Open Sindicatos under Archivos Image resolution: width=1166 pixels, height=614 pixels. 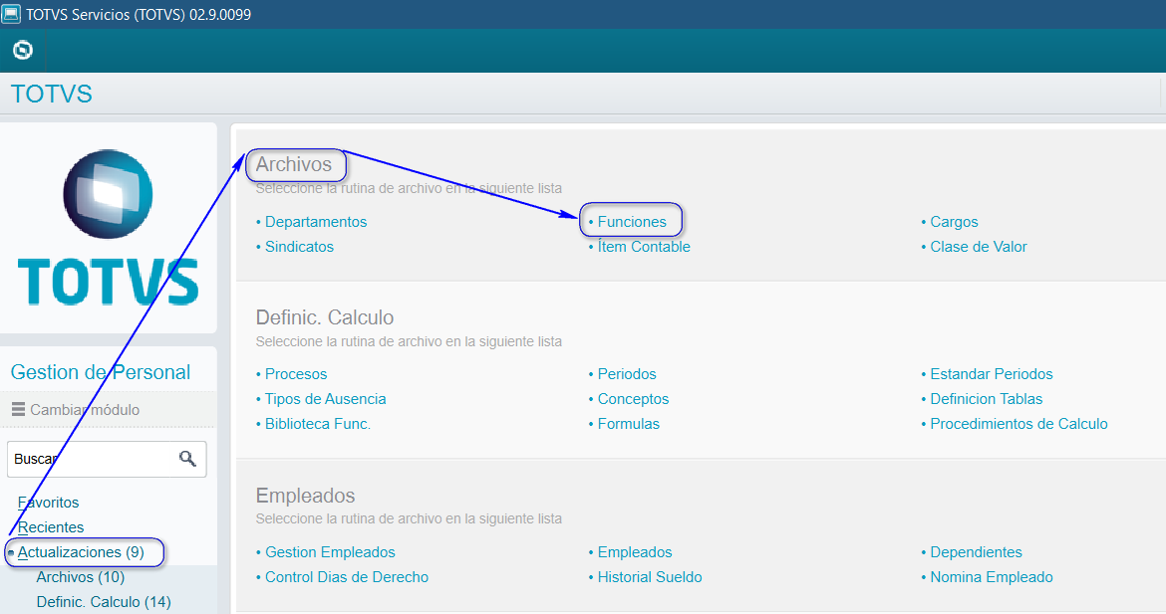(299, 247)
